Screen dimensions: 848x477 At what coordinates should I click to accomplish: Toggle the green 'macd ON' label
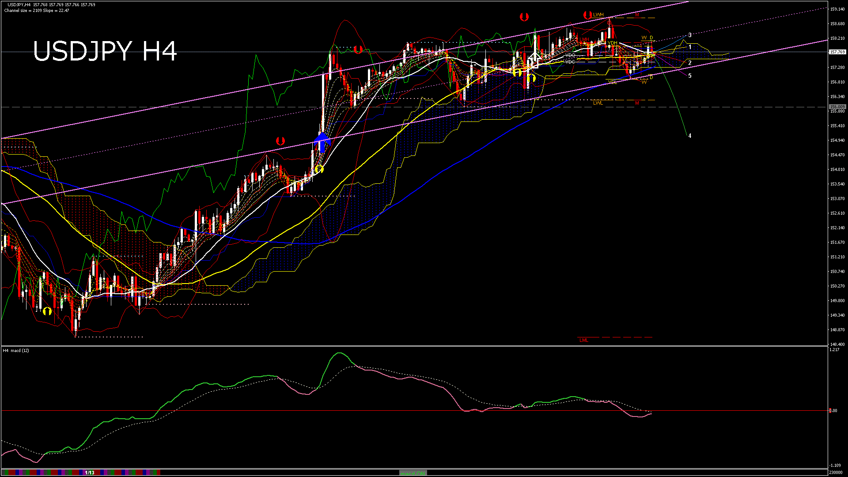click(x=413, y=473)
